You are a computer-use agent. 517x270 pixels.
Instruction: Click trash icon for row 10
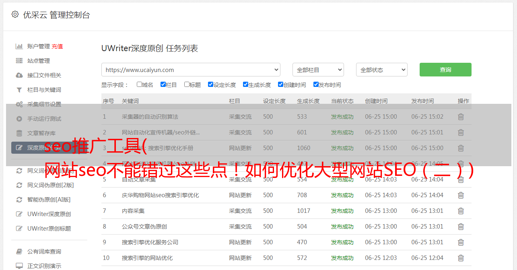coord(461,258)
